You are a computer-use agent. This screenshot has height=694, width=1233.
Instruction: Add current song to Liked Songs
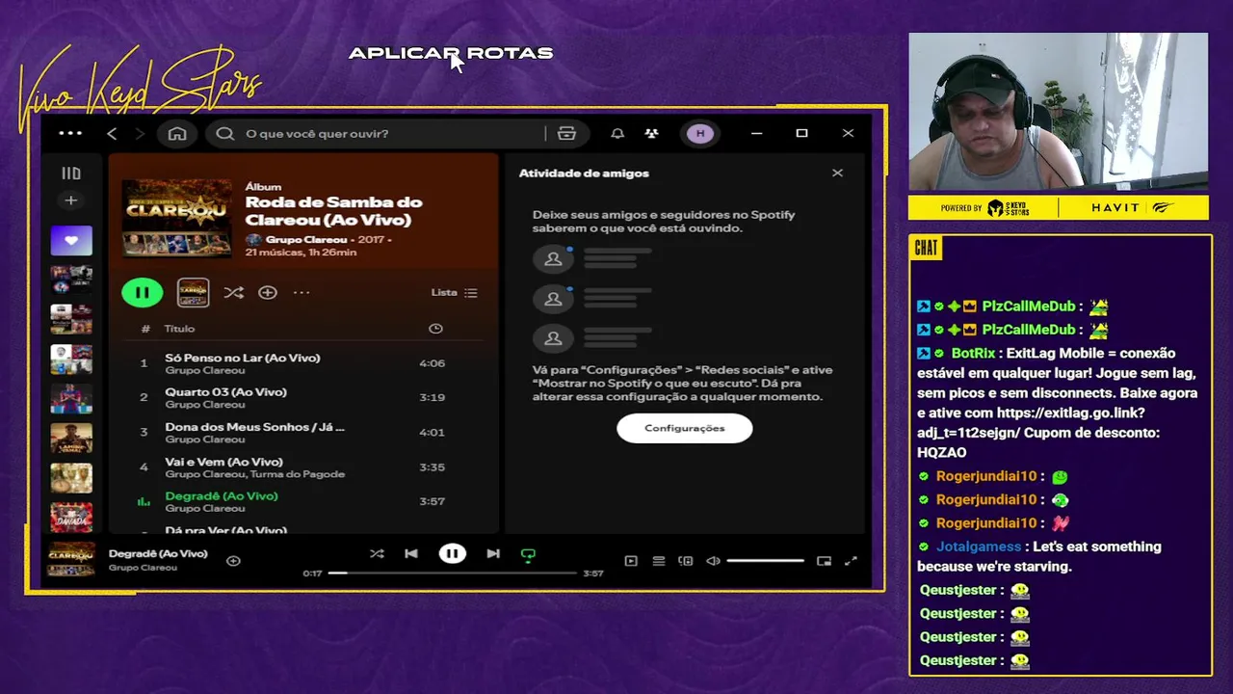pos(233,561)
